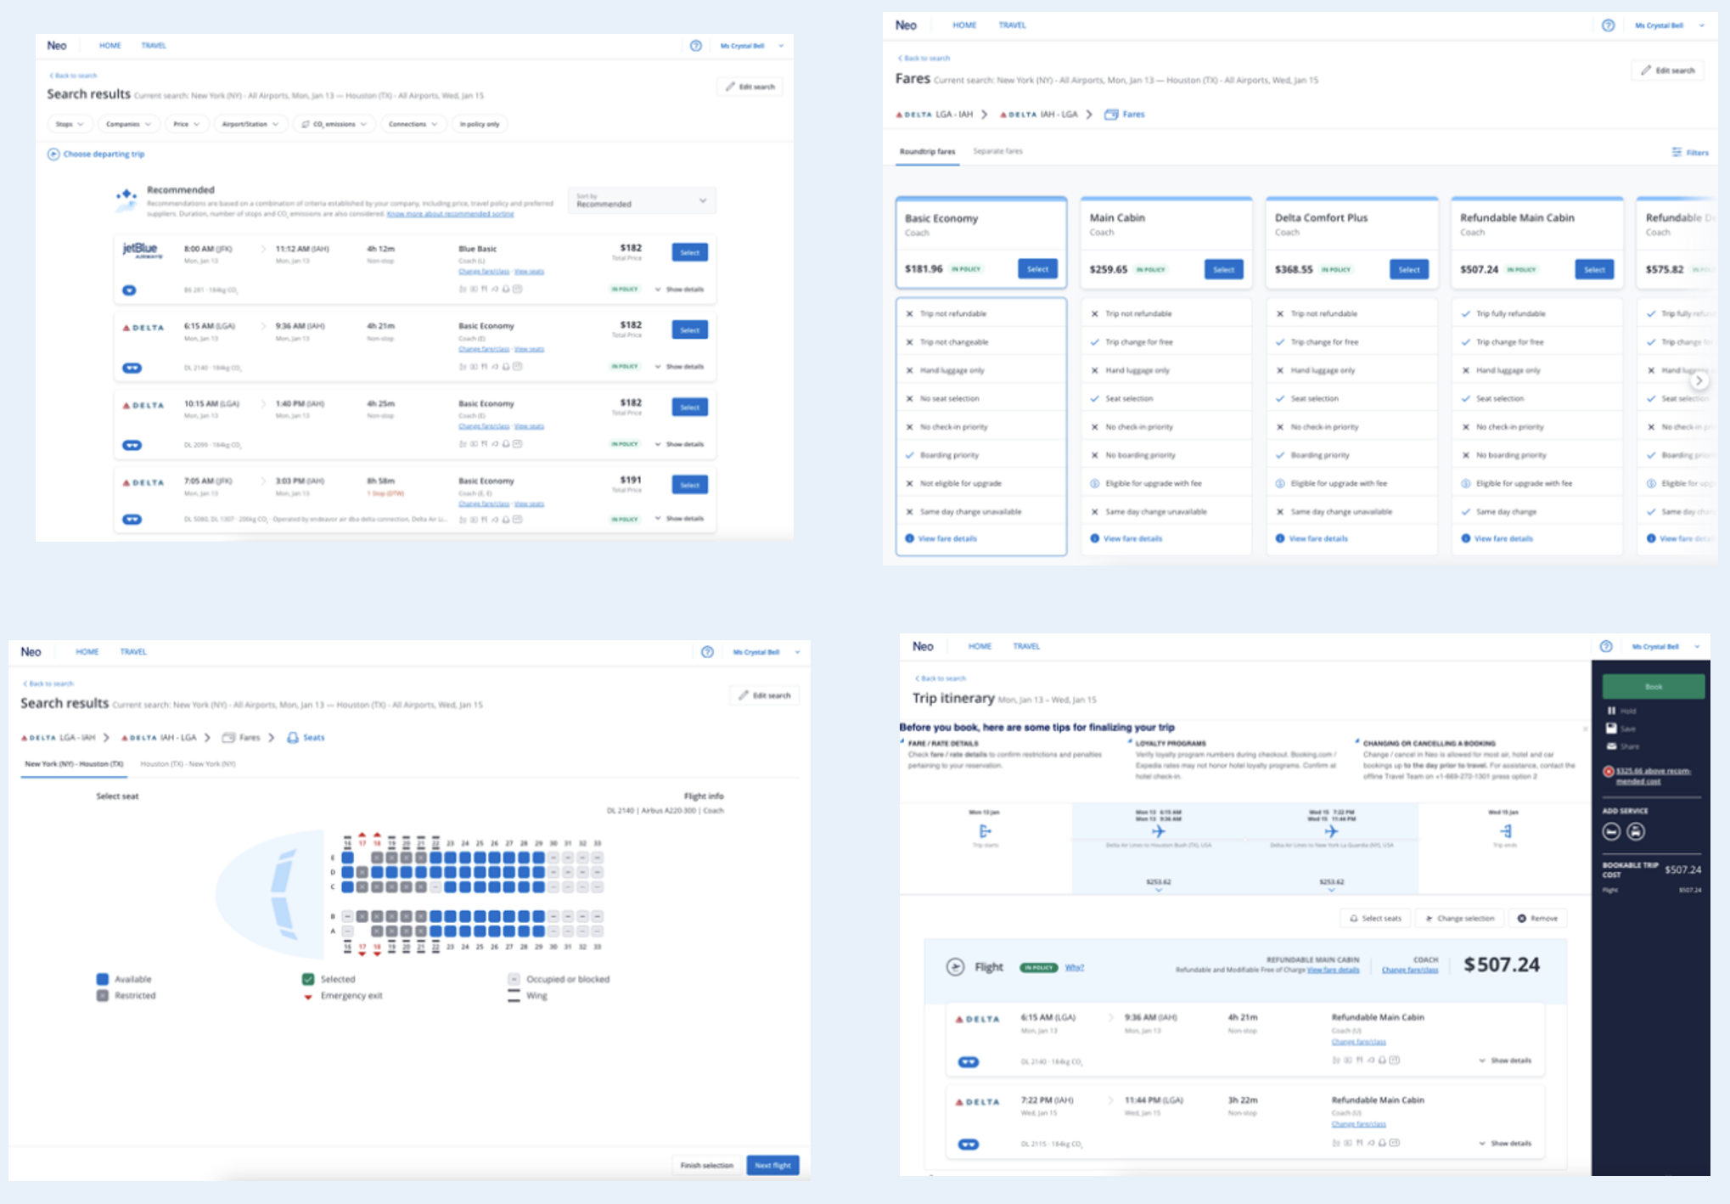Expand Show details for JetBlue flight
1730x1204 pixels.
click(x=679, y=290)
